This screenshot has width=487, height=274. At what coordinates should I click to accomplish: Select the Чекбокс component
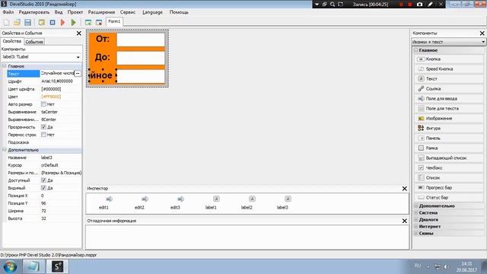click(449, 167)
